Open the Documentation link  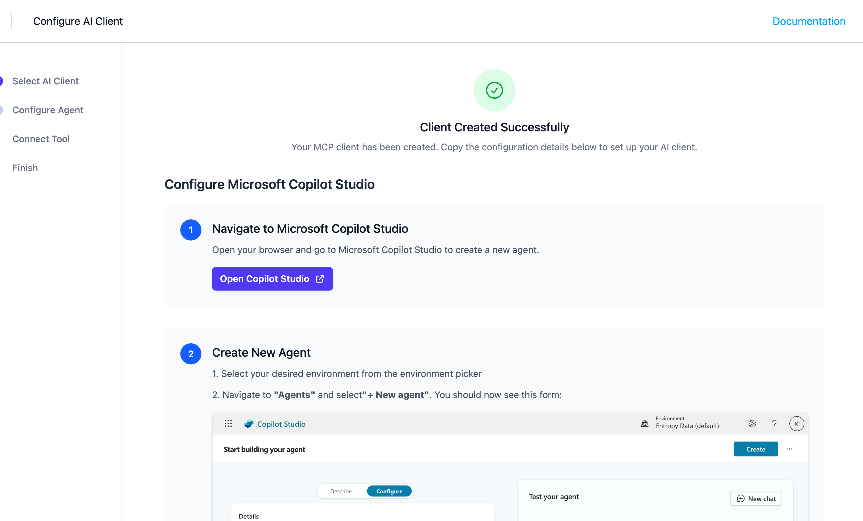(x=809, y=21)
